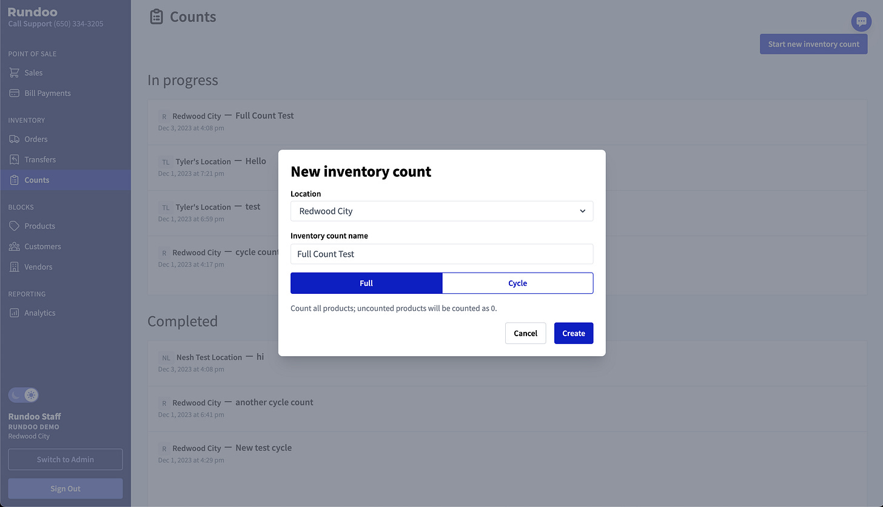Click the In progress heading

click(183, 81)
